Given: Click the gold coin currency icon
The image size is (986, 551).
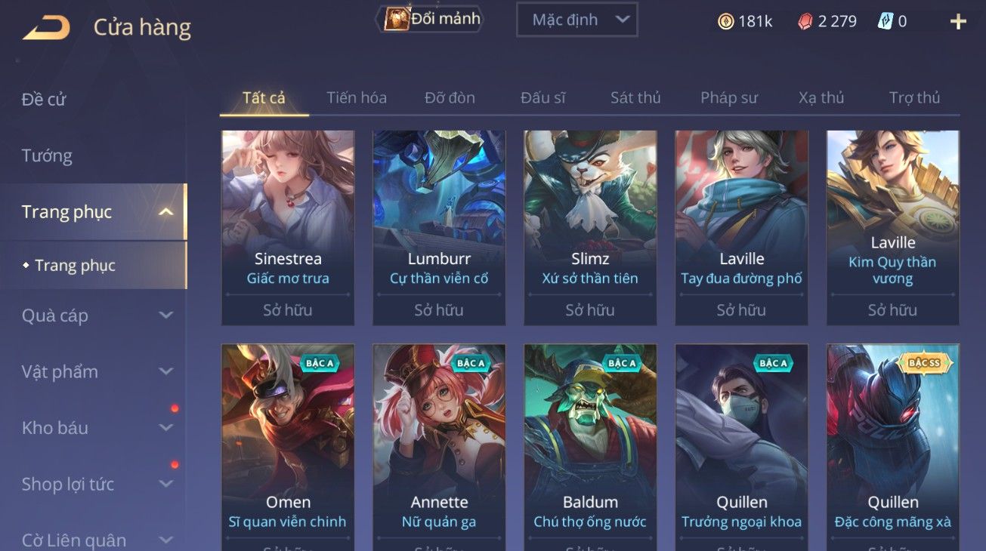Looking at the screenshot, I should pos(725,22).
